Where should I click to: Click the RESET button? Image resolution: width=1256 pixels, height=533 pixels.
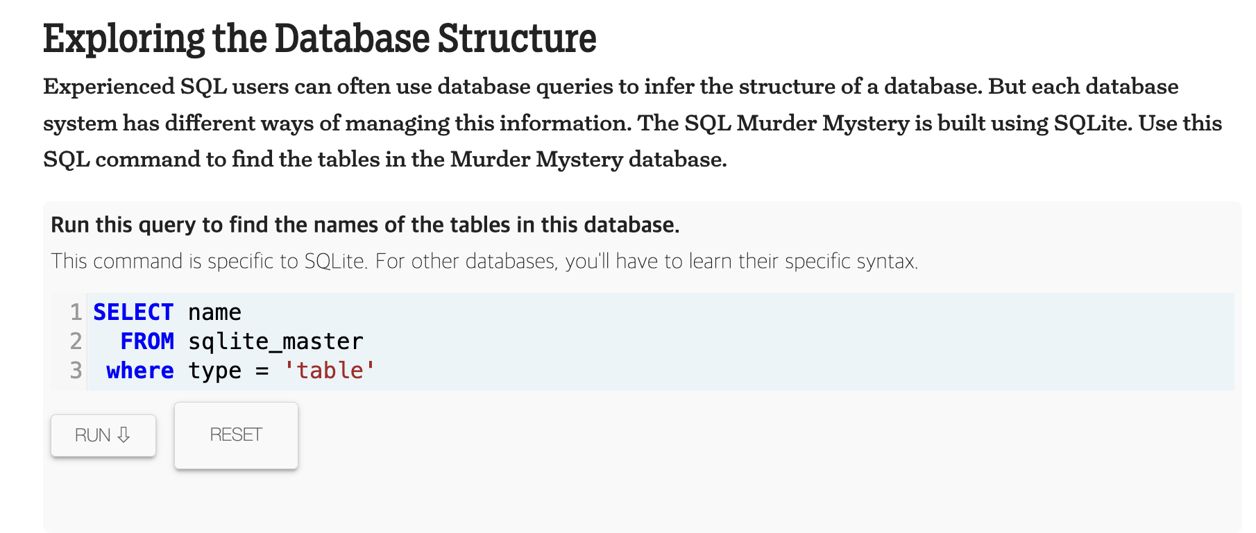coord(236,435)
